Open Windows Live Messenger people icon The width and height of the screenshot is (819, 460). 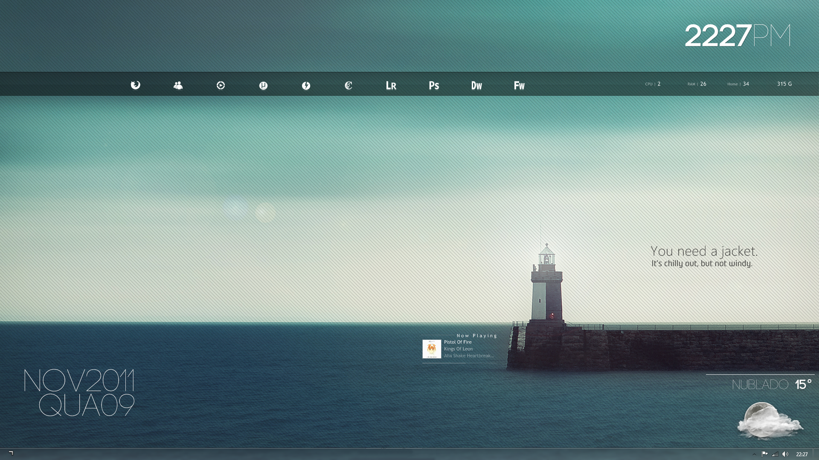[x=178, y=86]
